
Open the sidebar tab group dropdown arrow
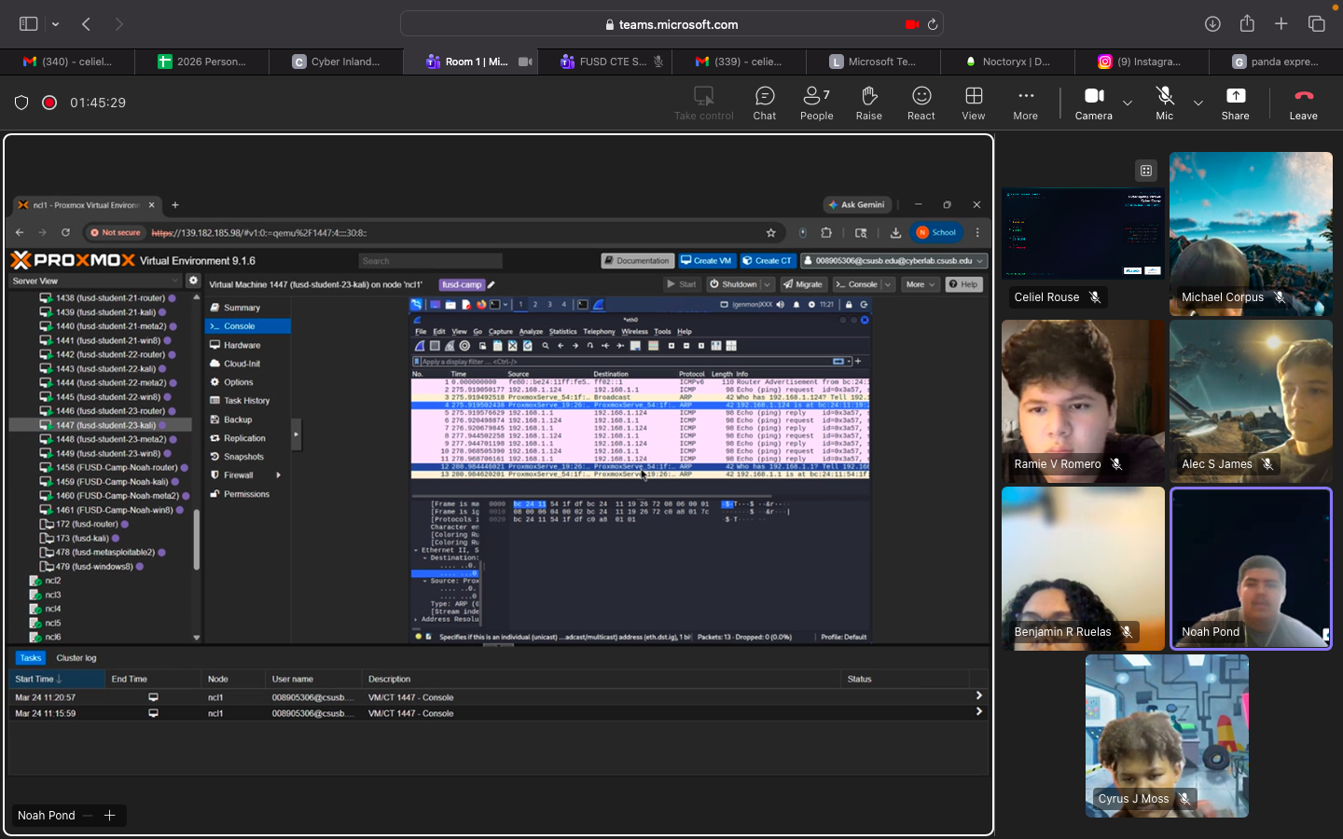(x=56, y=24)
